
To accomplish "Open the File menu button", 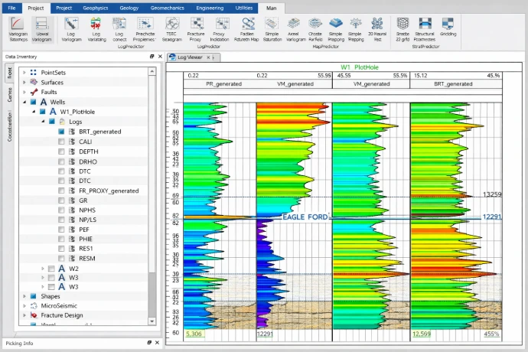I will [x=11, y=8].
